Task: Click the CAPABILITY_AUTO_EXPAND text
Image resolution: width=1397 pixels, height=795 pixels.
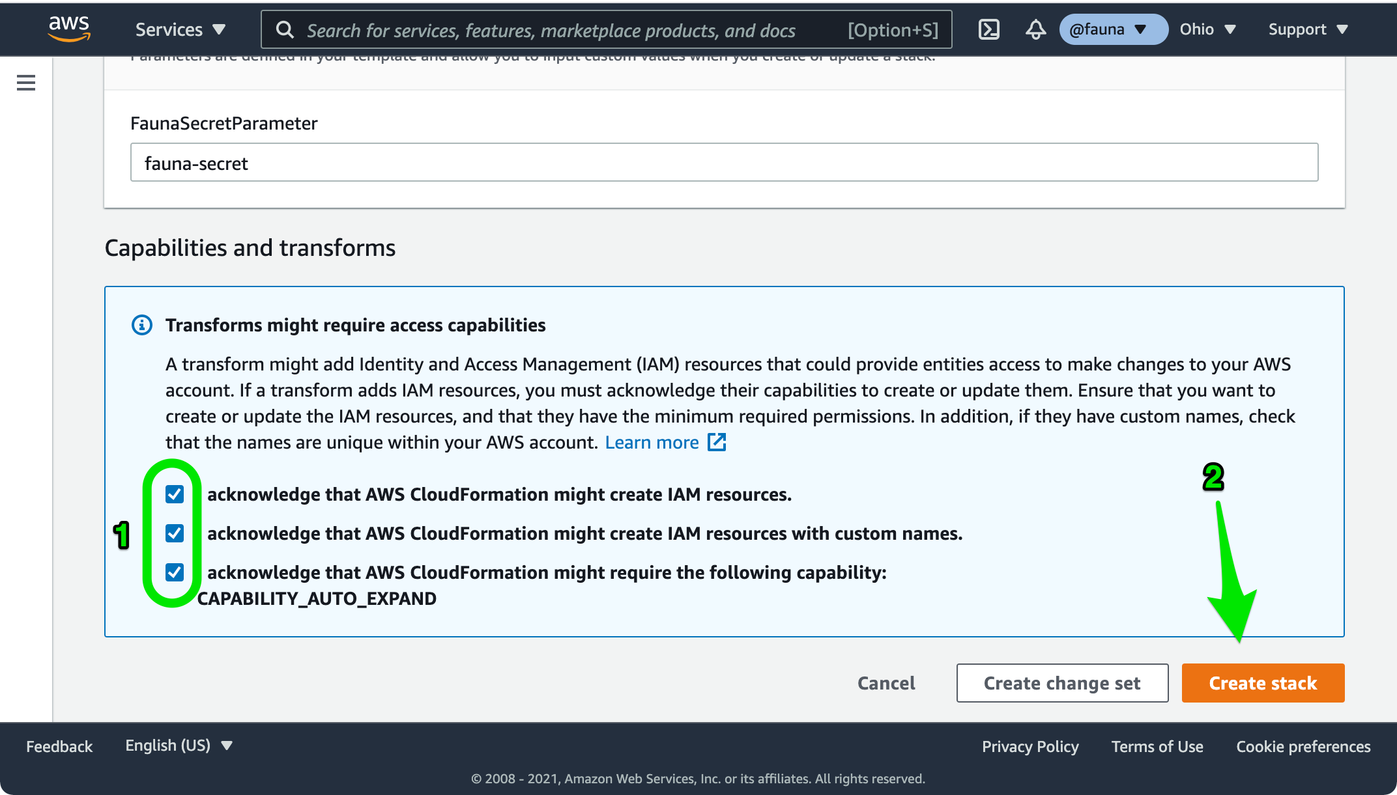Action: tap(317, 598)
